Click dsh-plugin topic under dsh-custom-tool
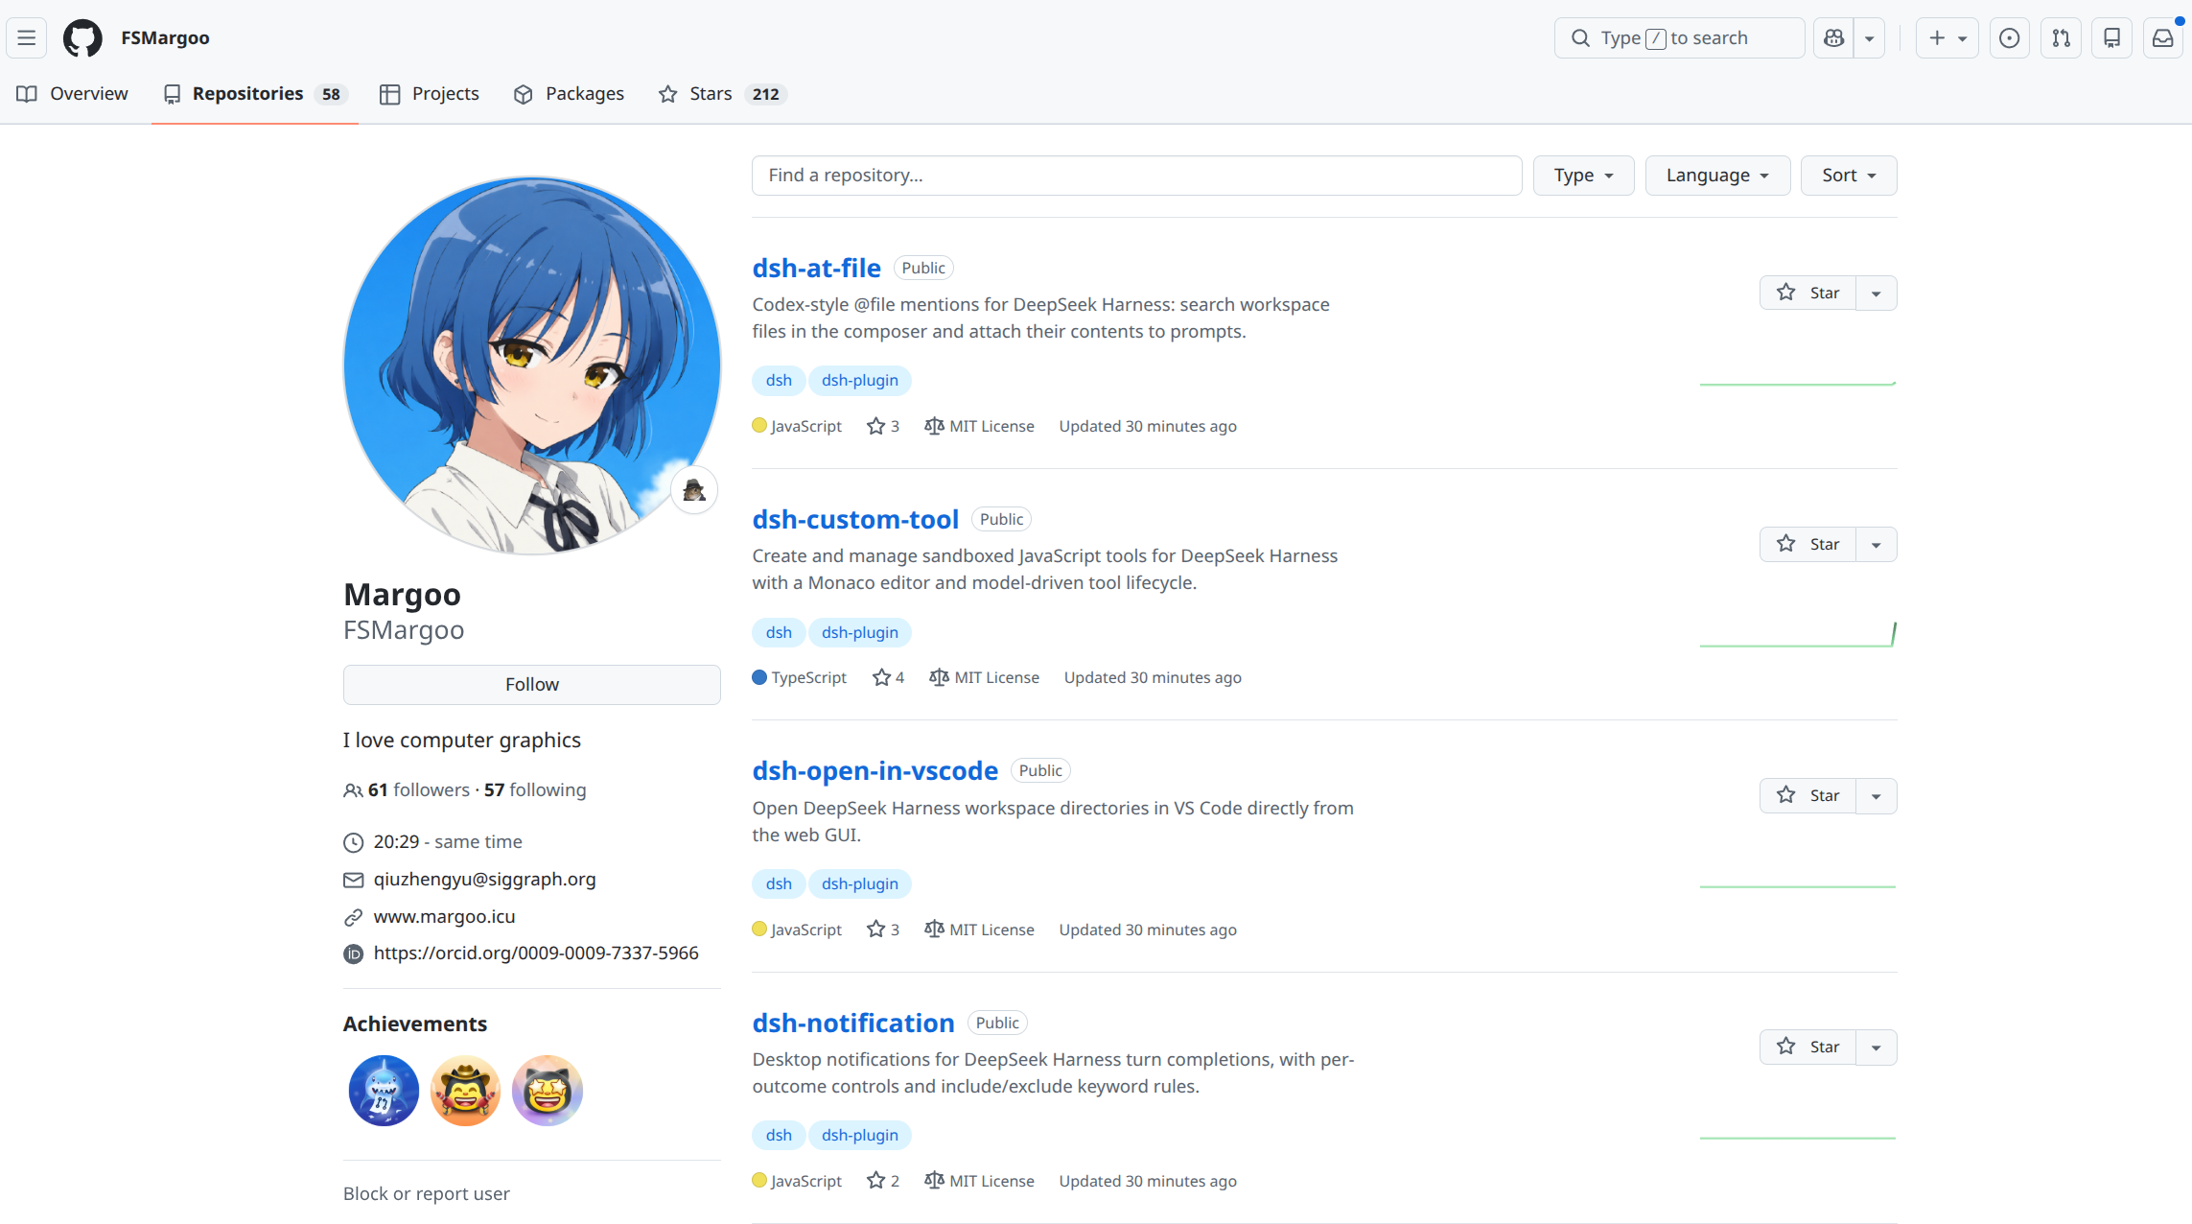The width and height of the screenshot is (2192, 1224). [860, 632]
